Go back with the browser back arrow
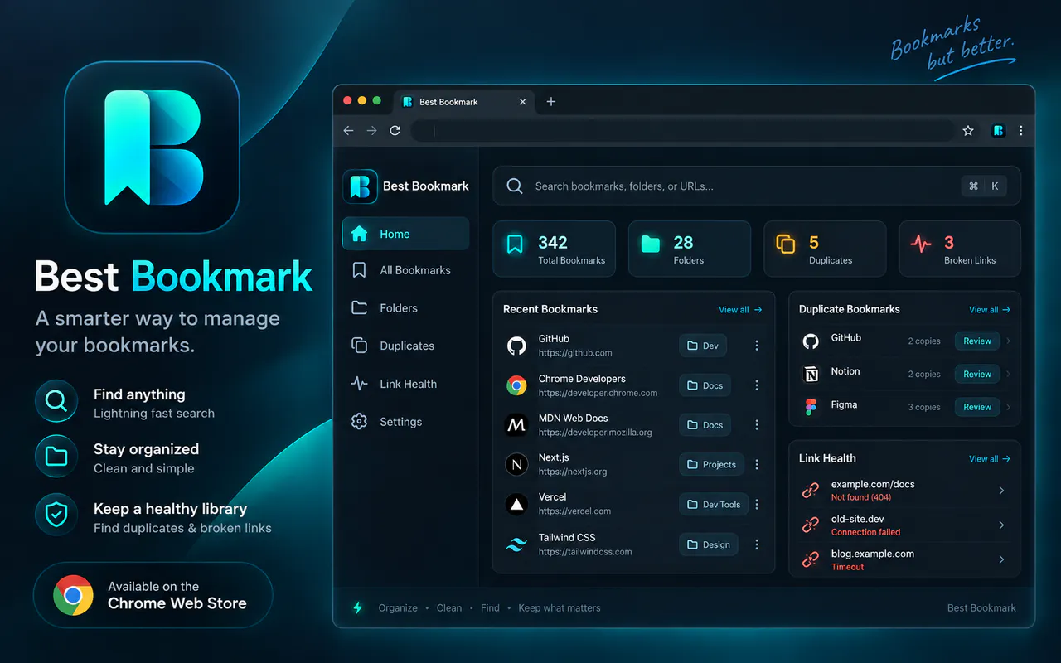This screenshot has width=1061, height=663. (x=348, y=130)
